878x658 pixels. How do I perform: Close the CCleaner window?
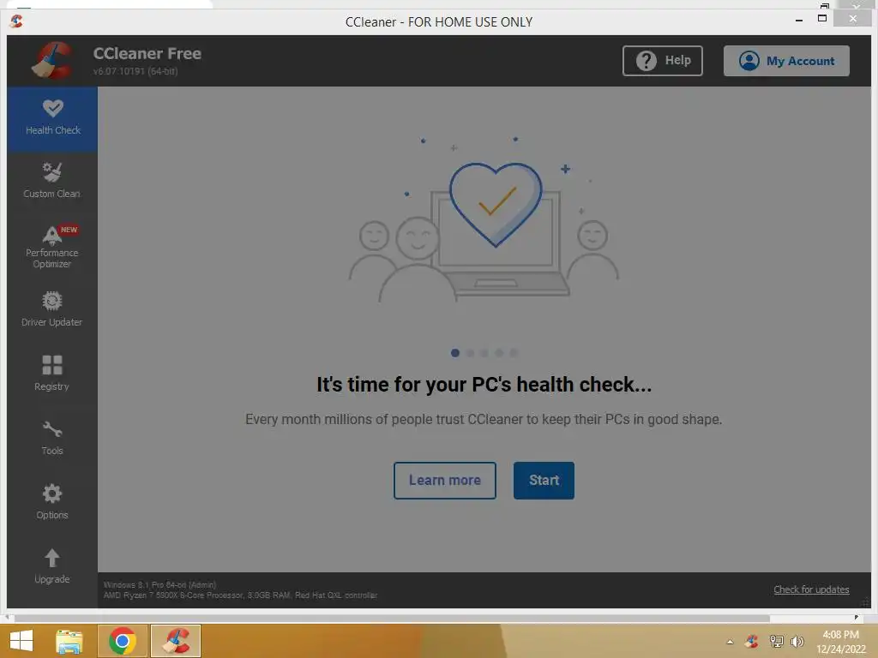pos(853,19)
